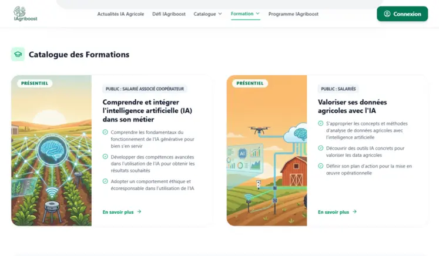Open Programme IAgriboost in the navigation
The height and width of the screenshot is (256, 439).
(293, 14)
